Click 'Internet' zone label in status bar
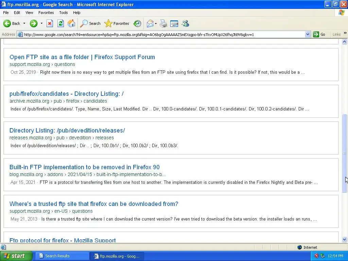 coord(310,247)
